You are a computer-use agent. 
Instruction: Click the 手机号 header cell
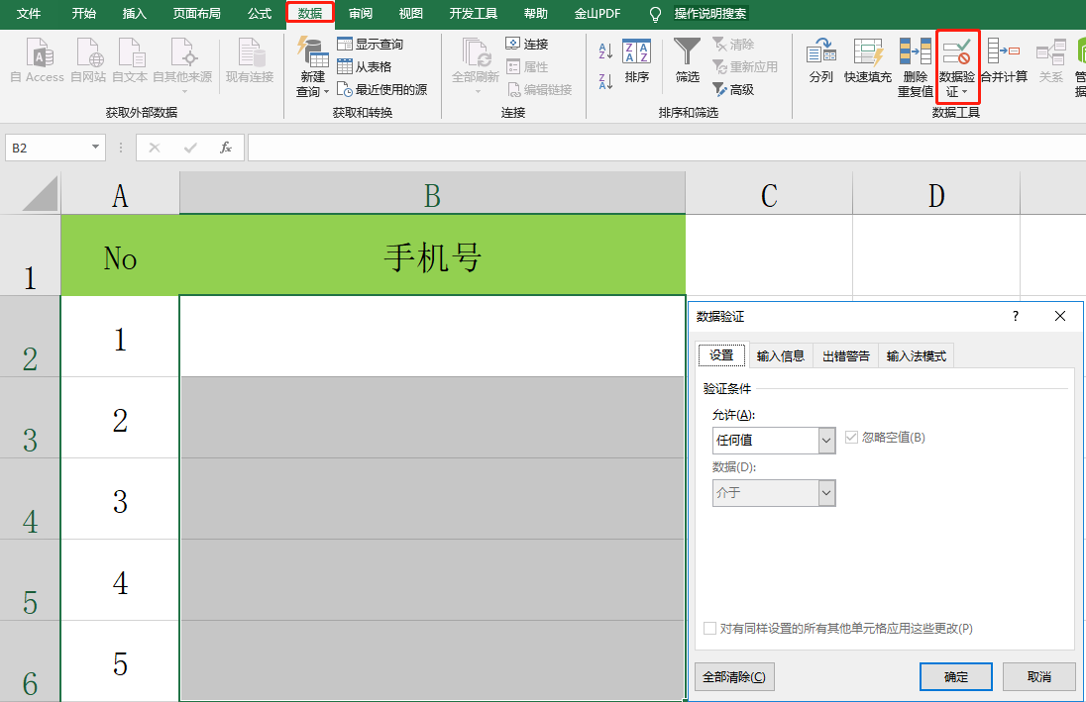click(432, 255)
